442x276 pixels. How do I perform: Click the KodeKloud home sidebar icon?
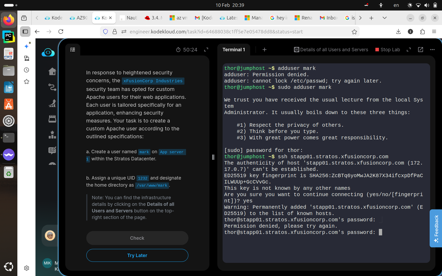52,71
